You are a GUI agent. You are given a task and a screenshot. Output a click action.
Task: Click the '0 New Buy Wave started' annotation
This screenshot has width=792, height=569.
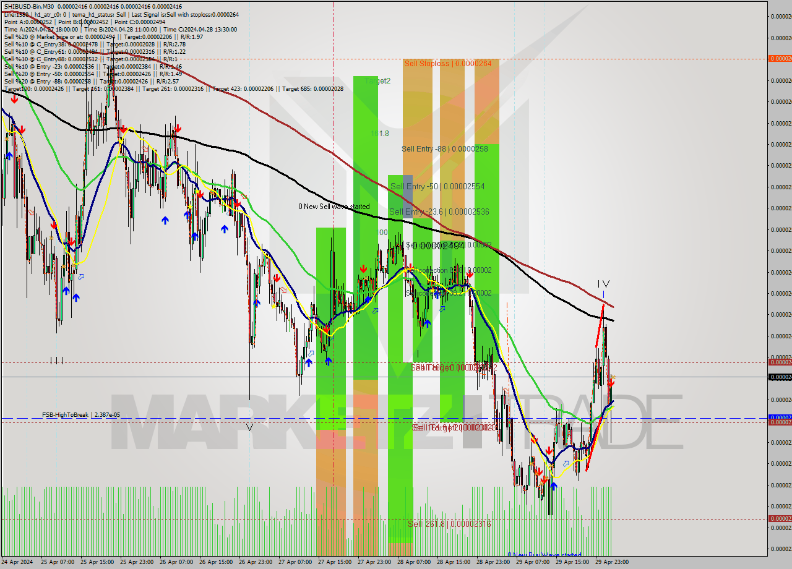tap(544, 555)
